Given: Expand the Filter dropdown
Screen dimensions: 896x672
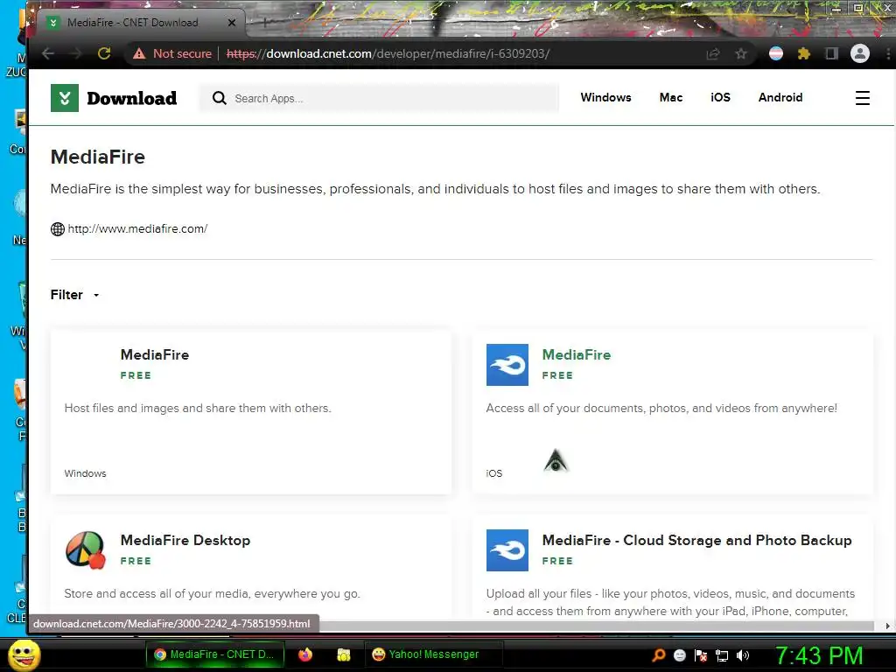Looking at the screenshot, I should pos(75,295).
